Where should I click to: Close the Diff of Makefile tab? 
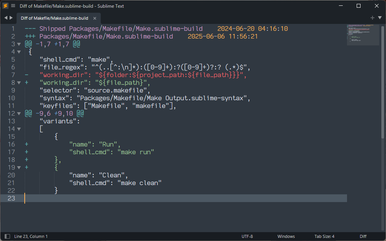(95, 18)
